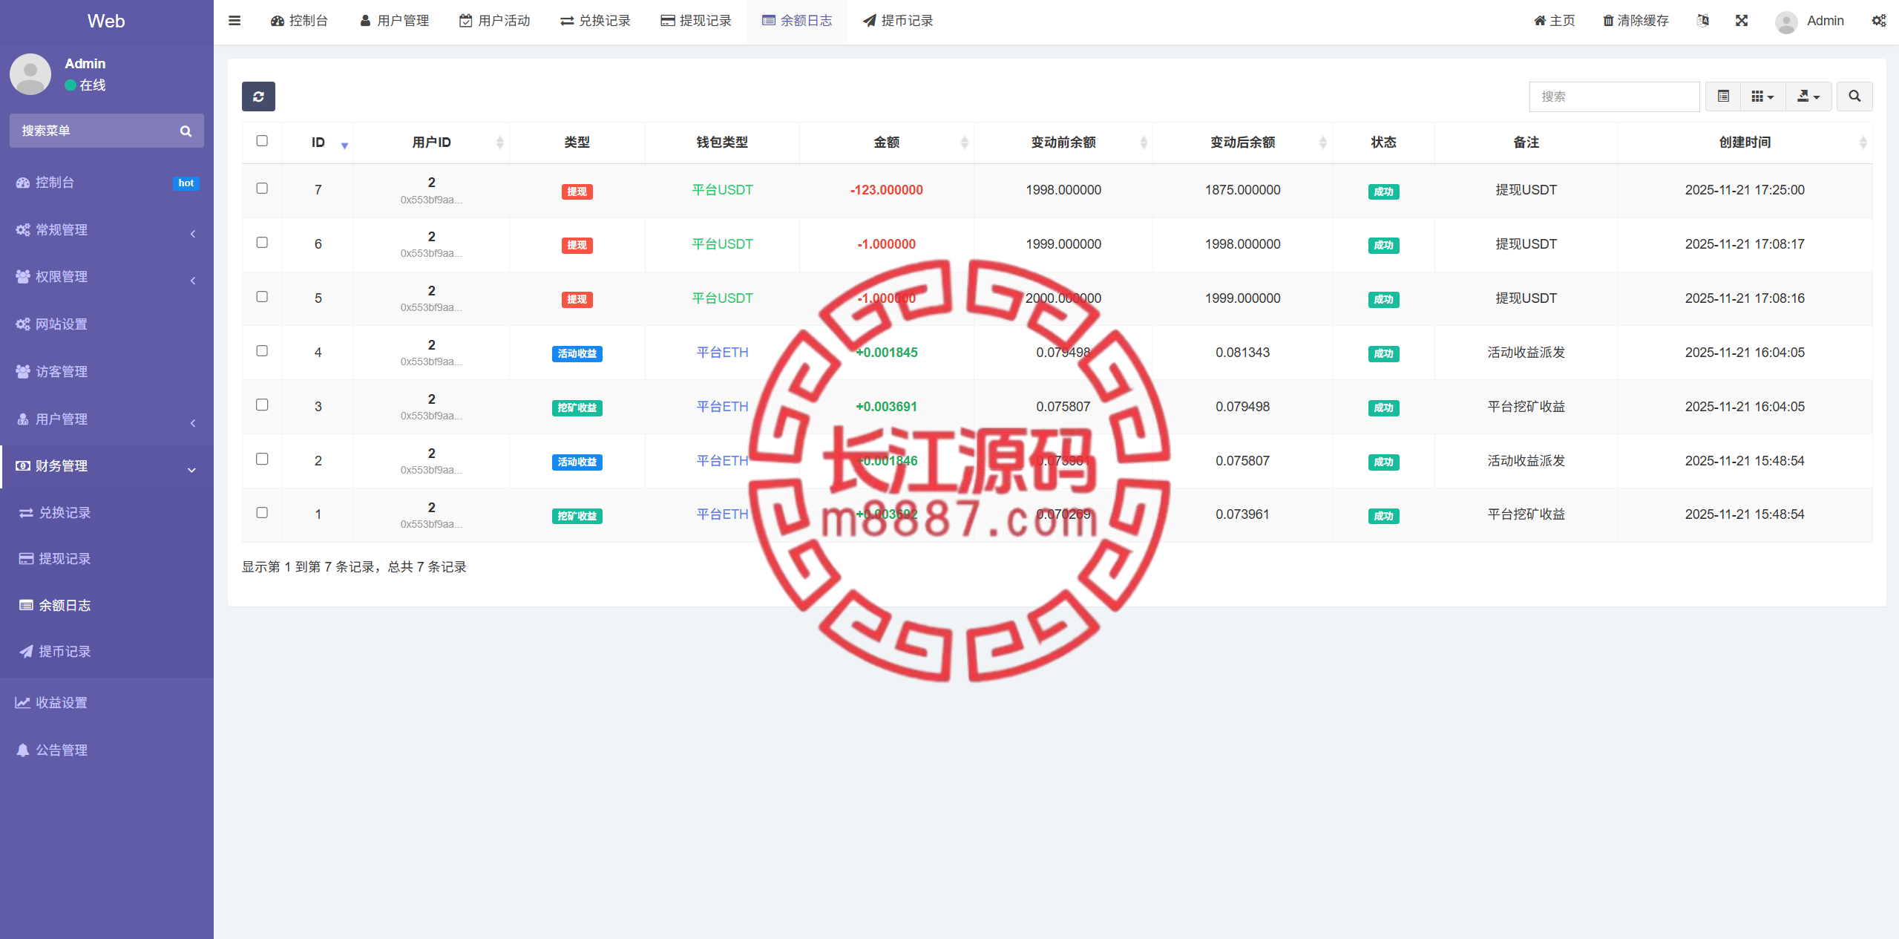Viewport: 1899px width, 939px height.
Task: Switch to the 兑换记录 top tab
Action: 595,21
